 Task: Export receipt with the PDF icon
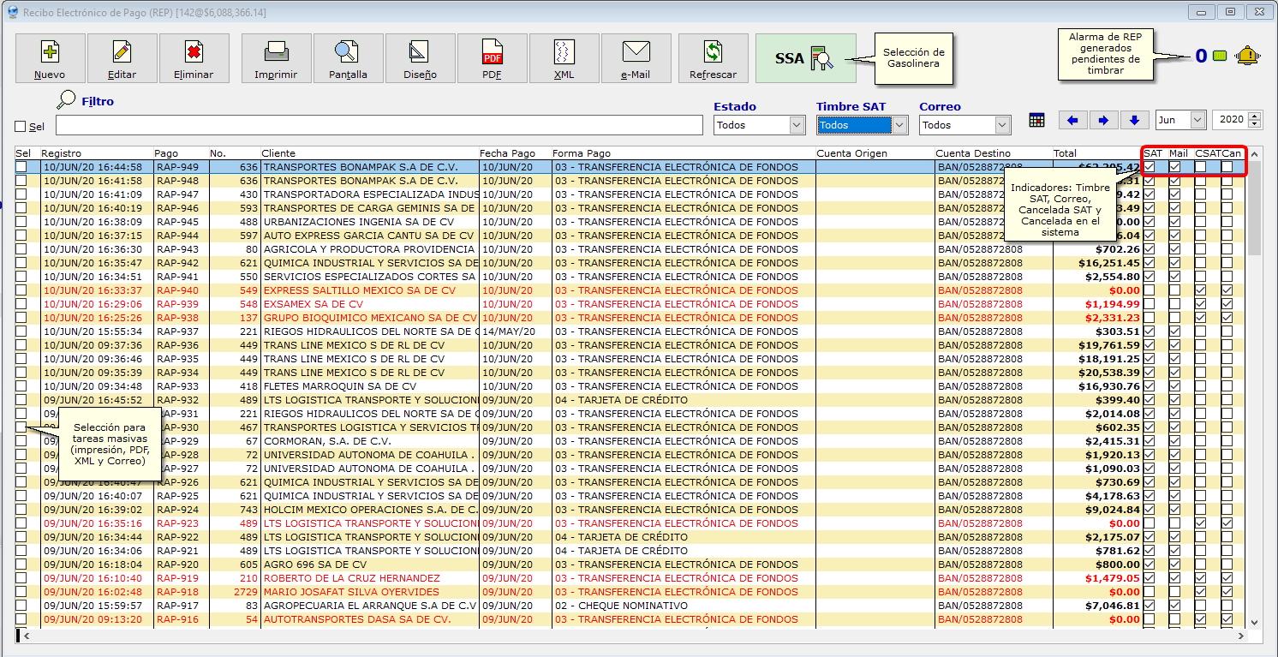tap(492, 53)
